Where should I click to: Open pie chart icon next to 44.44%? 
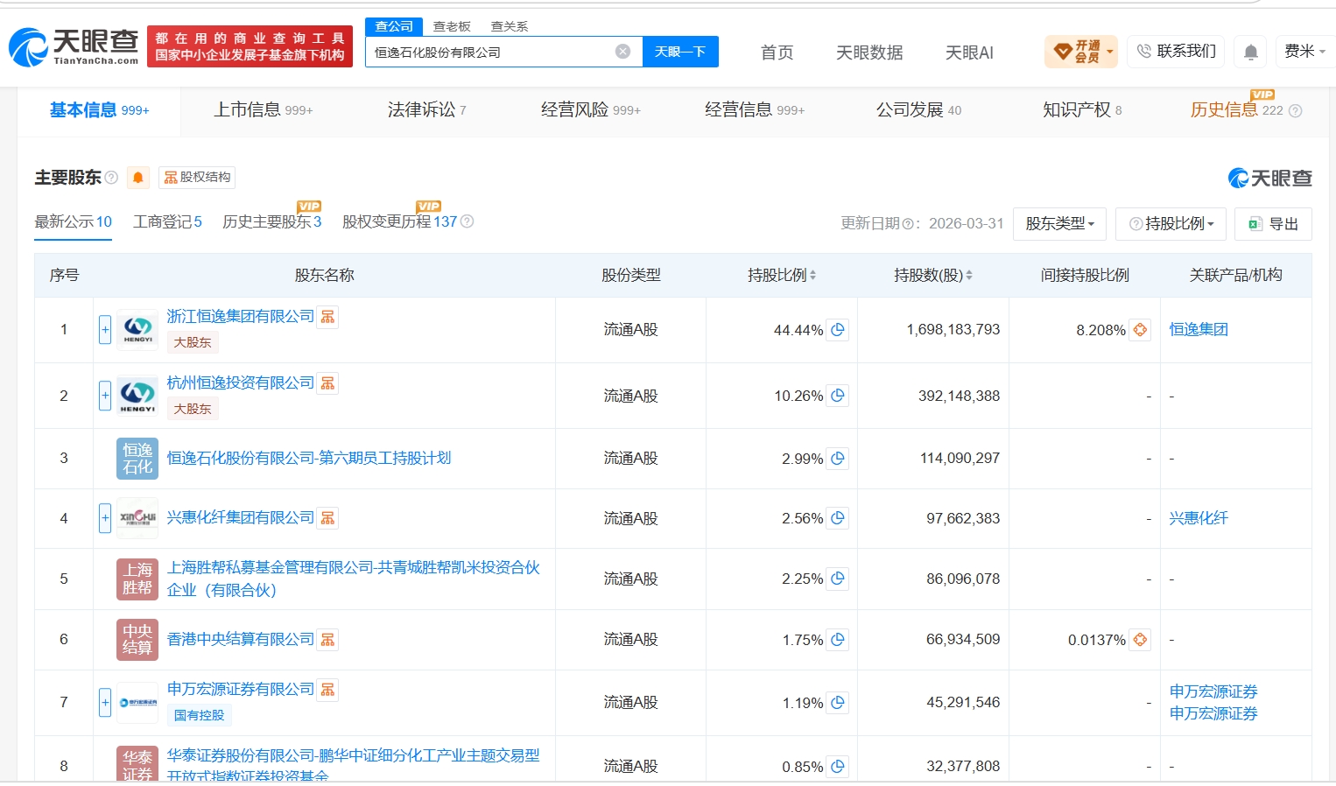pyautogui.click(x=838, y=330)
